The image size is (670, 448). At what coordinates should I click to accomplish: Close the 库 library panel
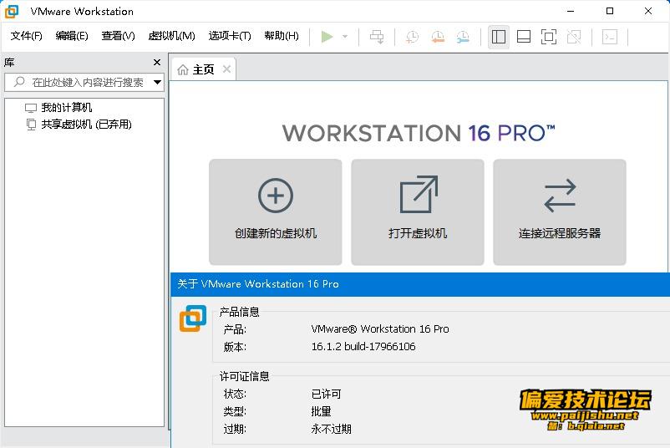[157, 63]
